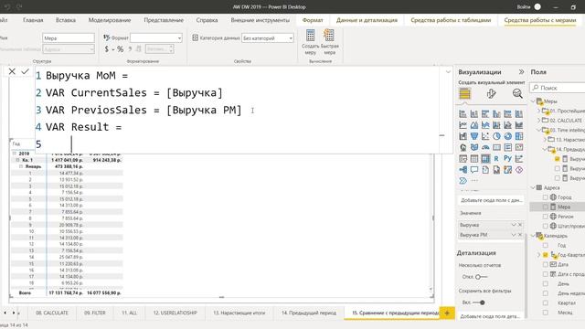Select the Area chart visual icon
This screenshot has height=329, width=585.
pos(473,125)
